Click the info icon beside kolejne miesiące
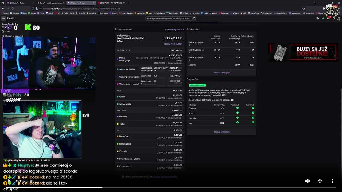Viewport: 342px width, 192px height. coord(232,100)
